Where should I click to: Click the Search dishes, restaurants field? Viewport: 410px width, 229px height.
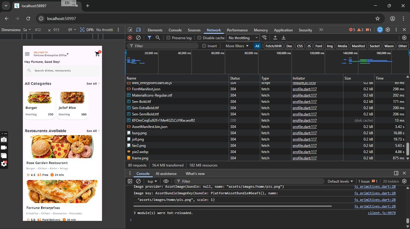[x=62, y=71]
